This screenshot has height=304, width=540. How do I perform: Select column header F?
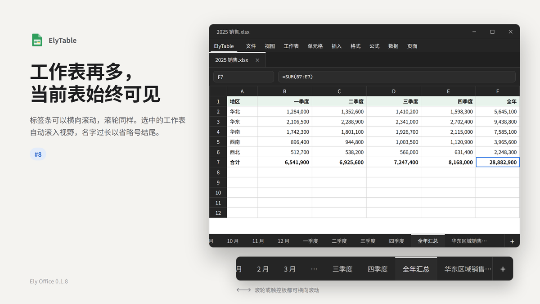pos(498,91)
